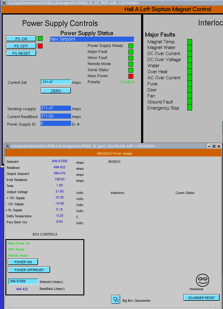
Task: Click the New Setpoint status message bar
Action: [x=92, y=39]
